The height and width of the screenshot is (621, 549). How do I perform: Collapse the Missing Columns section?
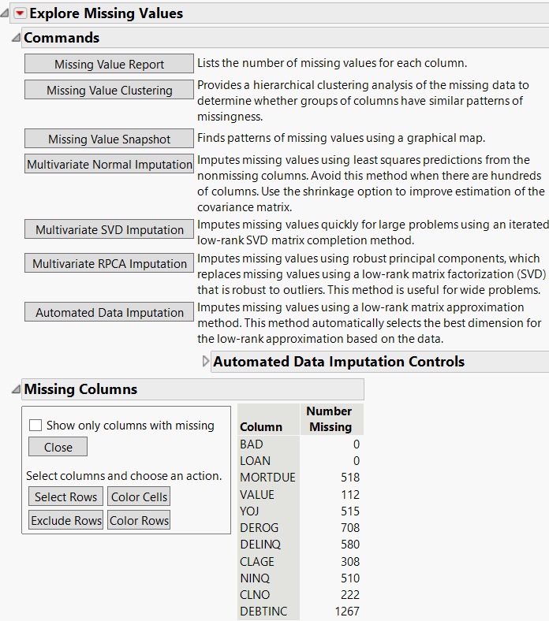(x=16, y=389)
